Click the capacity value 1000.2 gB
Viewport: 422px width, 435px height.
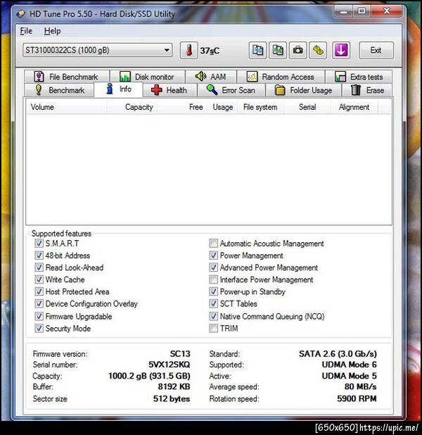[x=149, y=376]
